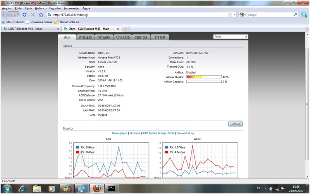Open the Tools dropdown on the page
The height and width of the screenshot is (194, 310).
(231, 37)
